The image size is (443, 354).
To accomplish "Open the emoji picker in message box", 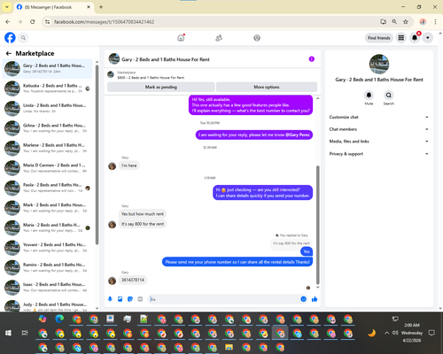I will 303,299.
